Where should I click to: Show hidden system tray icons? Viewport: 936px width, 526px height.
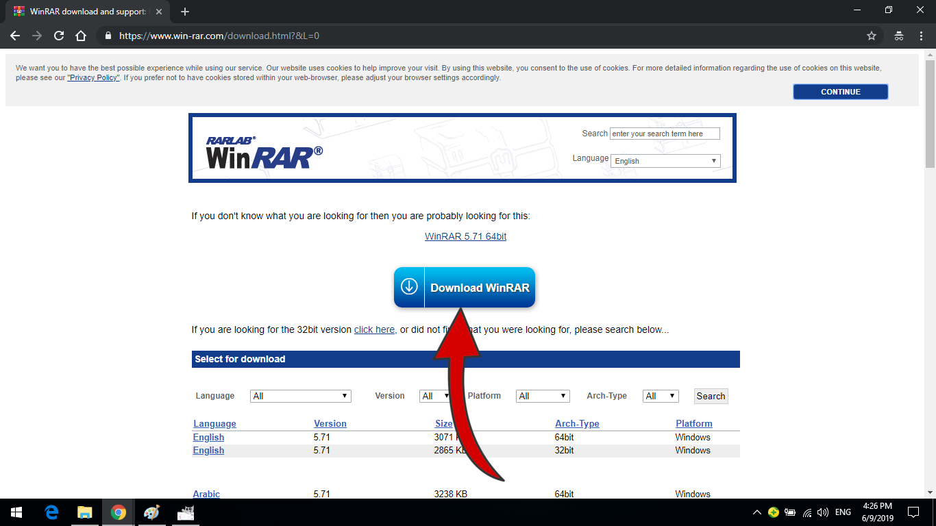pos(756,512)
